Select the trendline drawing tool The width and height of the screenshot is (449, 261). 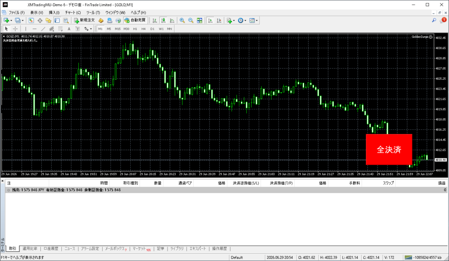point(43,29)
